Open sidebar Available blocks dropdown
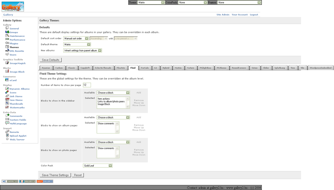334x190 pixels. point(113,93)
